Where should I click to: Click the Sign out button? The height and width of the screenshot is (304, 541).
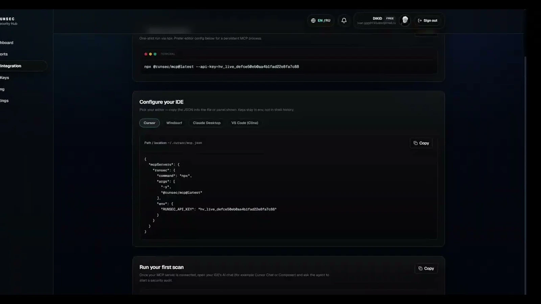[x=428, y=21]
